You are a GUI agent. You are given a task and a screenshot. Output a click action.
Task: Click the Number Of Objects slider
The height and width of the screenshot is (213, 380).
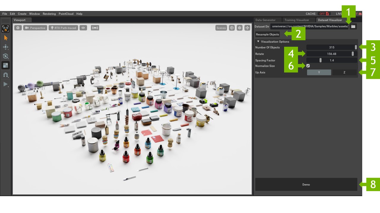pos(332,47)
